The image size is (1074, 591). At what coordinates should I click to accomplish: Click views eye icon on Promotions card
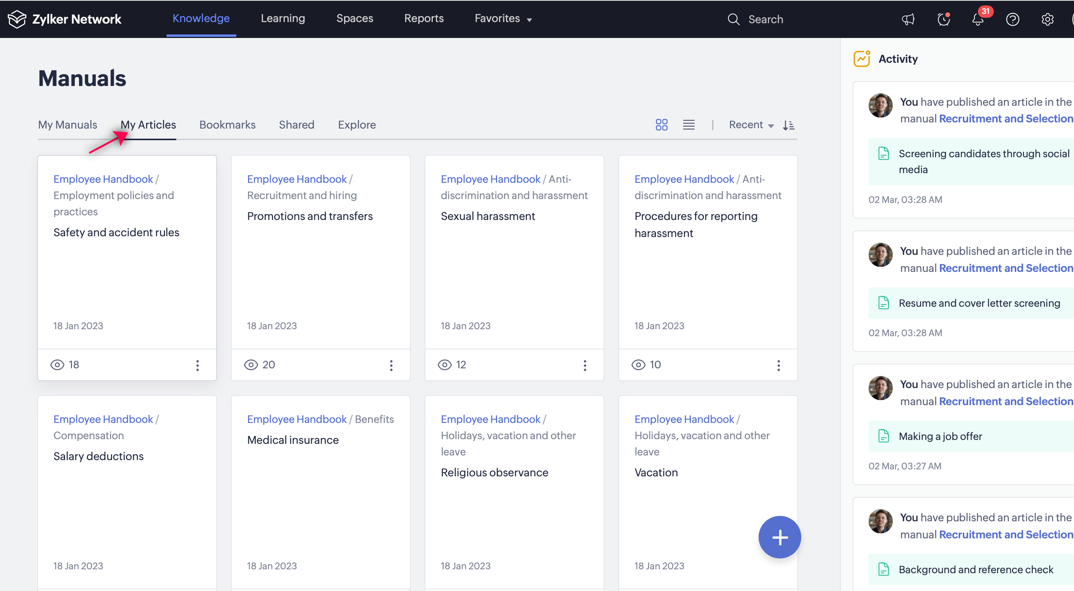[x=251, y=365]
